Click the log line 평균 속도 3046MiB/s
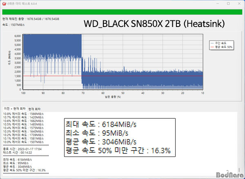This screenshot has height=179, width=245. (17, 167)
